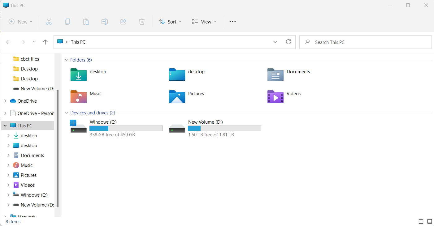The height and width of the screenshot is (226, 434).
Task: Click the search magnifier icon
Action: tap(307, 42)
